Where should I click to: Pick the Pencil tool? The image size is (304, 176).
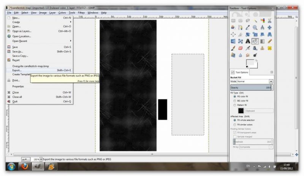point(269,41)
